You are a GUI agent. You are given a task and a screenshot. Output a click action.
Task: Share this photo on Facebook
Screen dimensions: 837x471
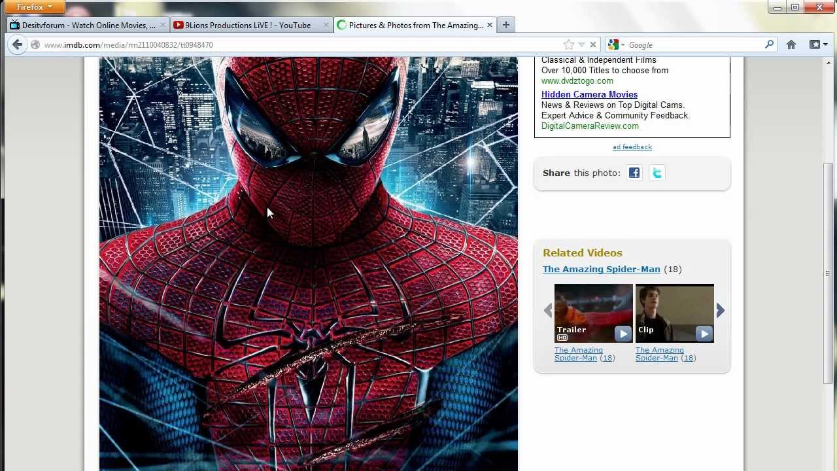point(634,173)
